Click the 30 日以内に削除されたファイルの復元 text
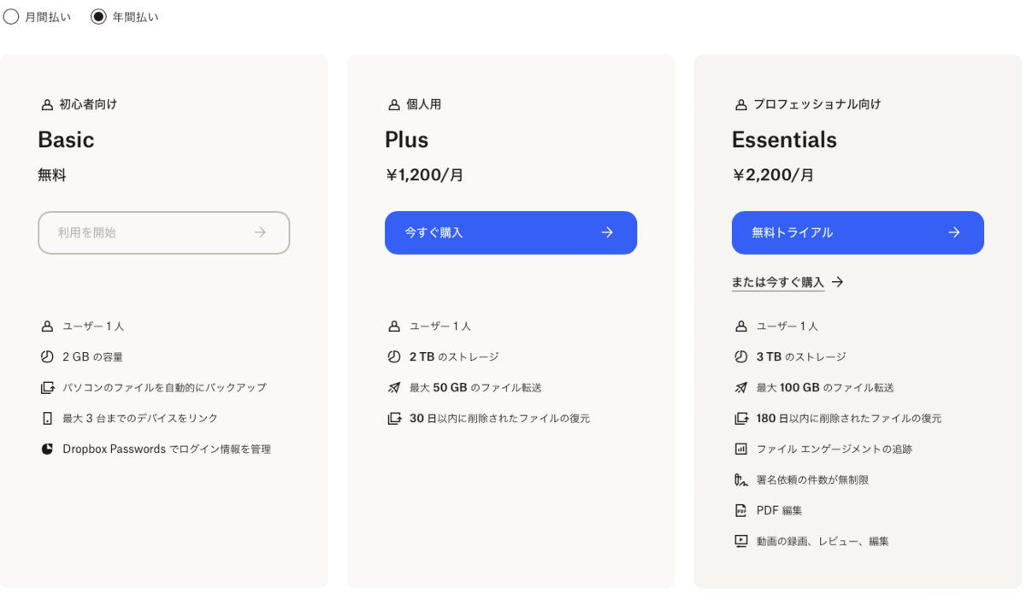 (500, 419)
